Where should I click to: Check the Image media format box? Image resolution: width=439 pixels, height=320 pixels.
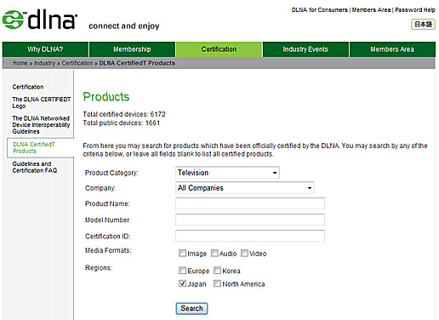[x=182, y=253]
